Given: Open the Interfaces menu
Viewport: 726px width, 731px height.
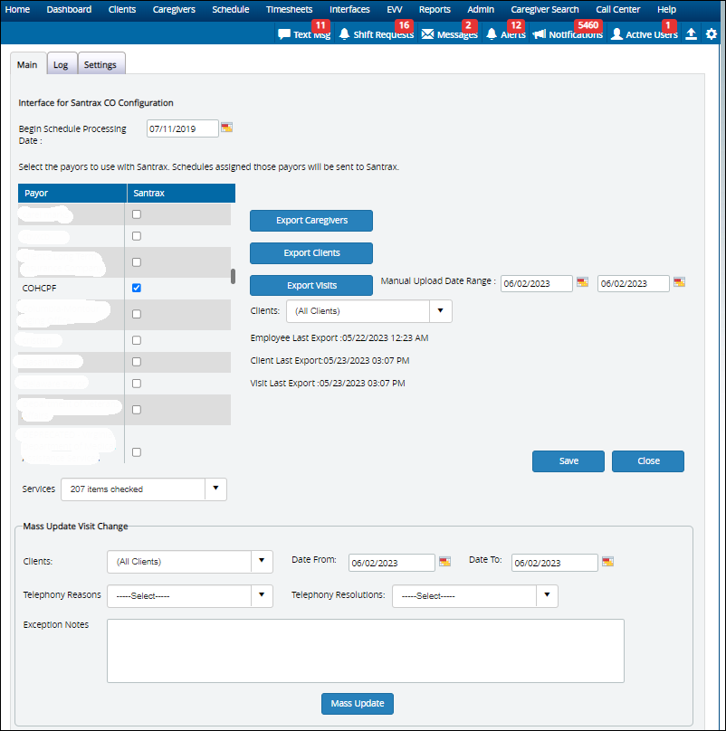Looking at the screenshot, I should click(349, 9).
